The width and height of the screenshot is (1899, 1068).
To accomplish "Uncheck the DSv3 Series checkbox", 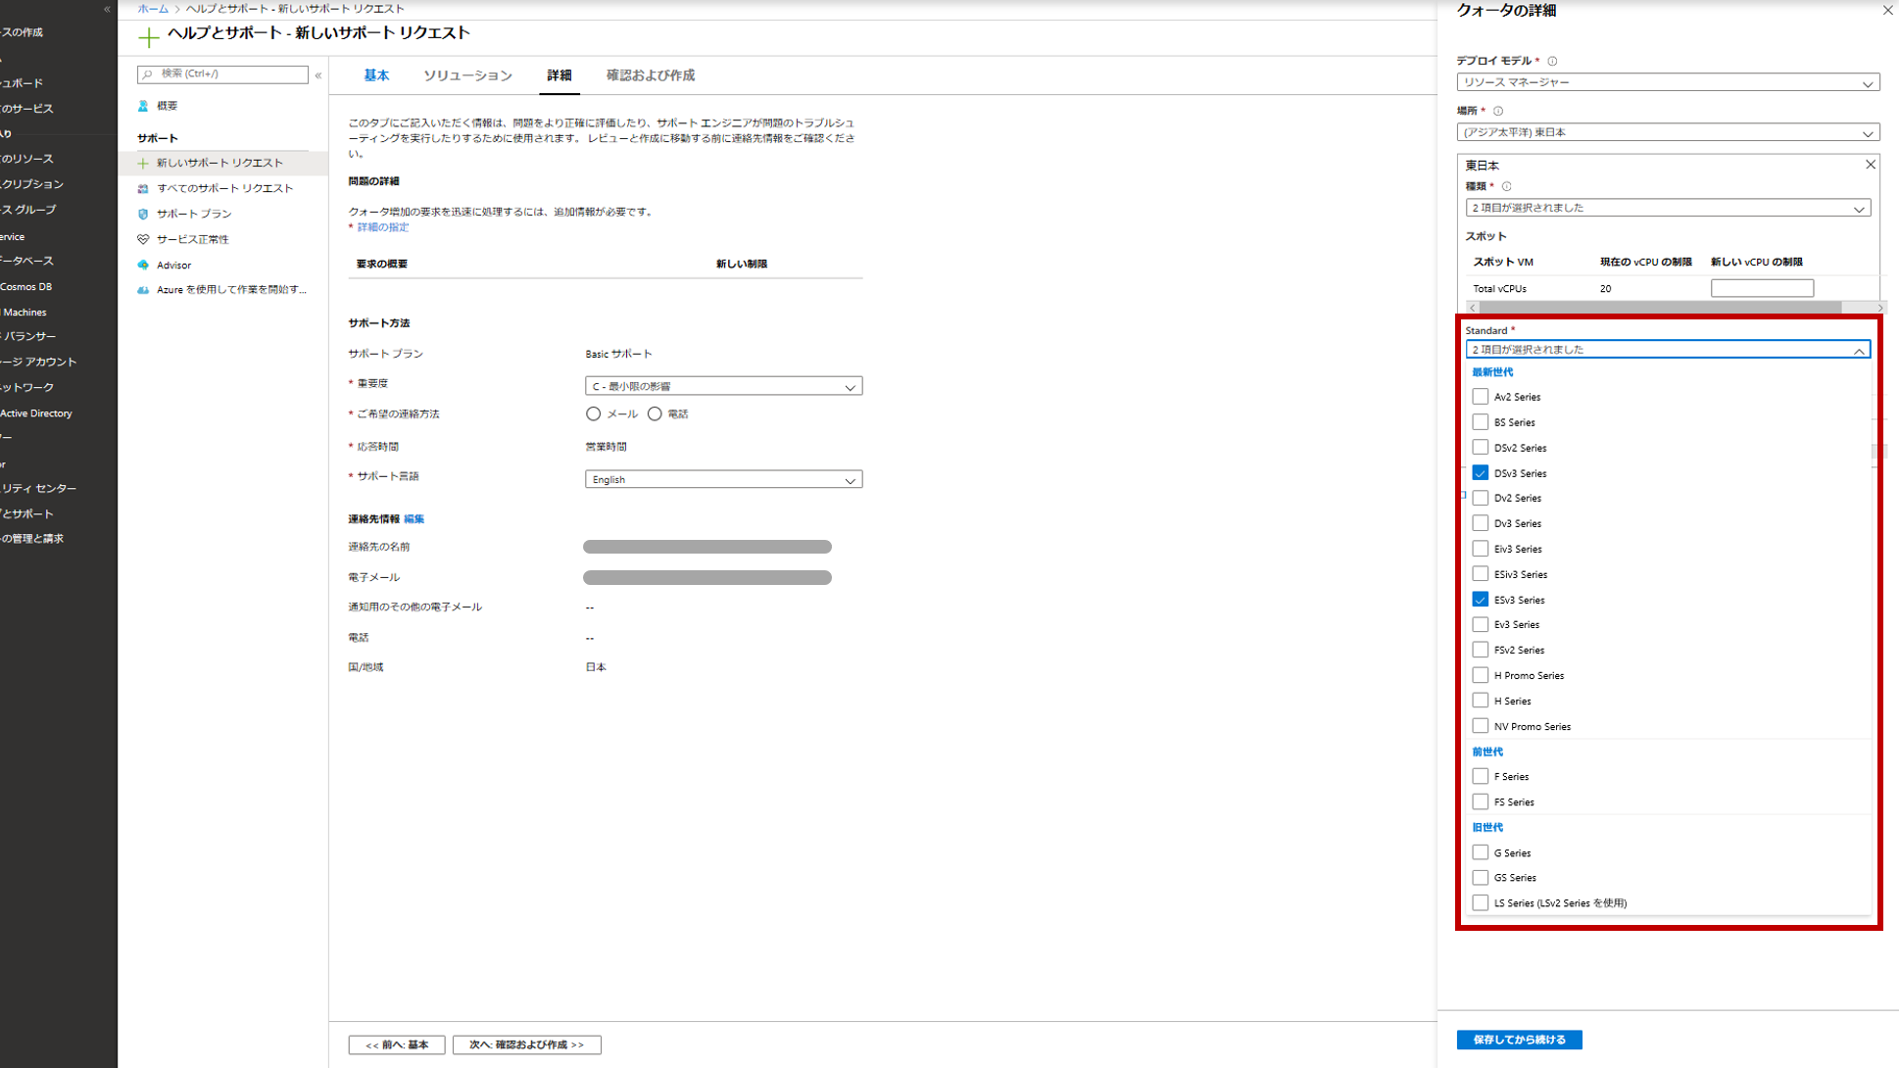I will 1480,473.
